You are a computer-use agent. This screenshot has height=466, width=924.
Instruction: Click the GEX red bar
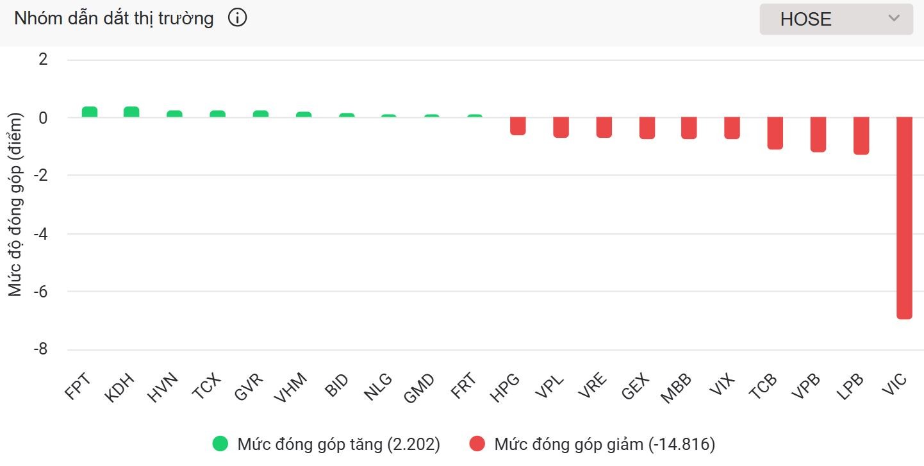[647, 128]
